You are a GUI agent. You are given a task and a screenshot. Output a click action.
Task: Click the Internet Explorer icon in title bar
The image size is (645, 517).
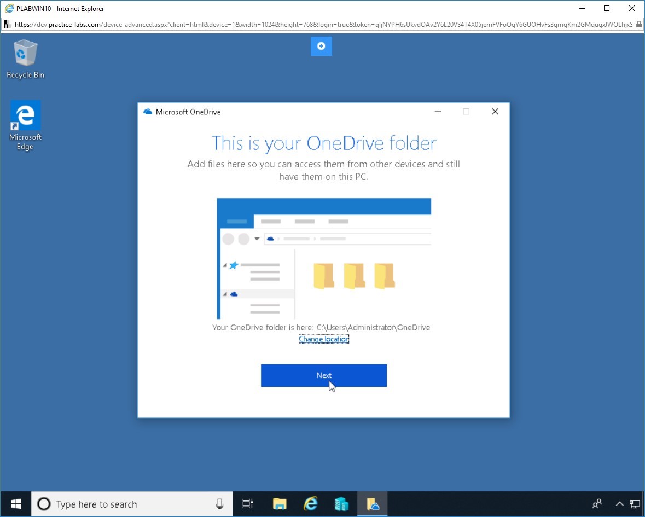pos(9,8)
